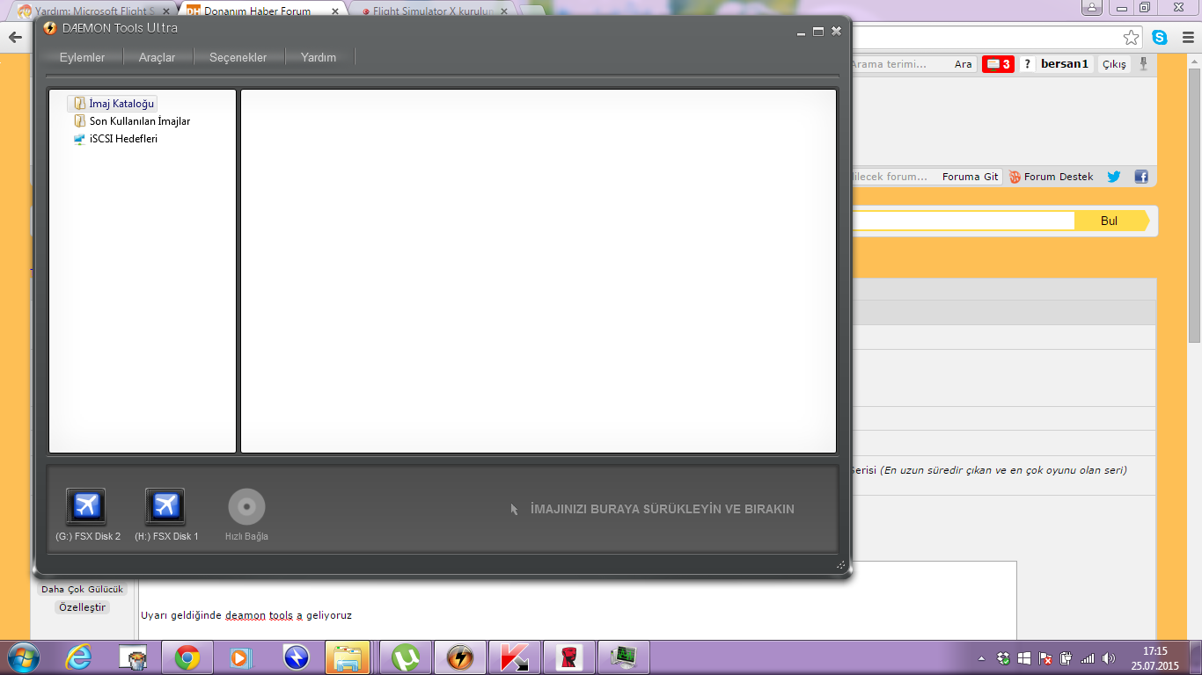
Task: Open the Araçlar menu
Action: click(157, 57)
